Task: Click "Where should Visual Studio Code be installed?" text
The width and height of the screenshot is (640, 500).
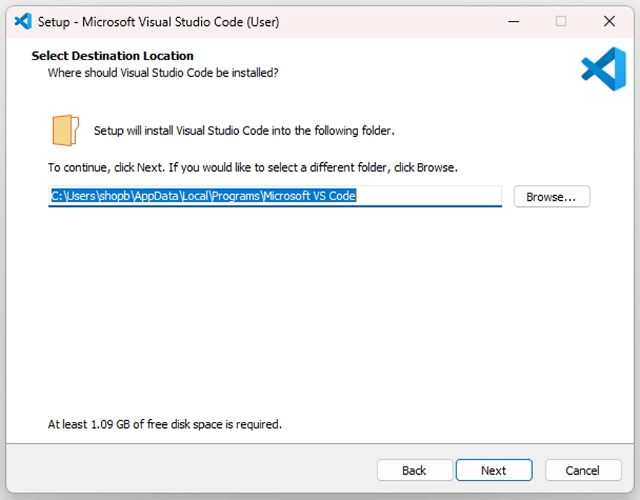Action: click(x=163, y=73)
